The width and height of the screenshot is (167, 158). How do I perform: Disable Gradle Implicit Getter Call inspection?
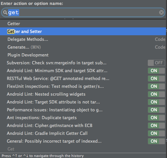click(x=156, y=133)
